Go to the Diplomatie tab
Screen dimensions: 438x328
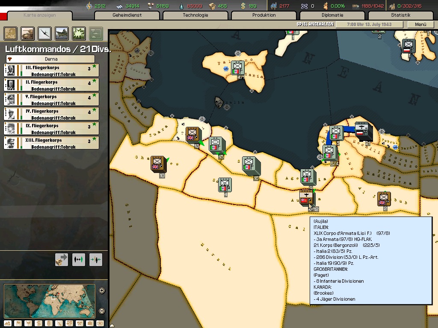[x=332, y=15]
